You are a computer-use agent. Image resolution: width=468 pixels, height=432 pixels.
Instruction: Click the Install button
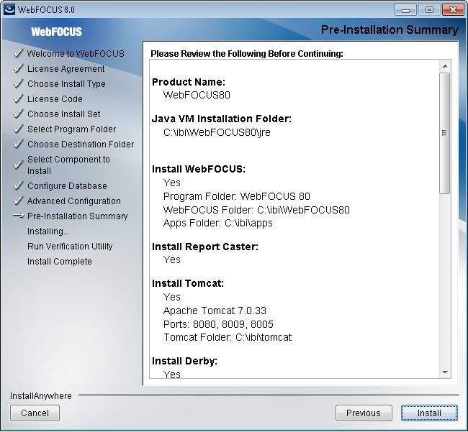[429, 413]
